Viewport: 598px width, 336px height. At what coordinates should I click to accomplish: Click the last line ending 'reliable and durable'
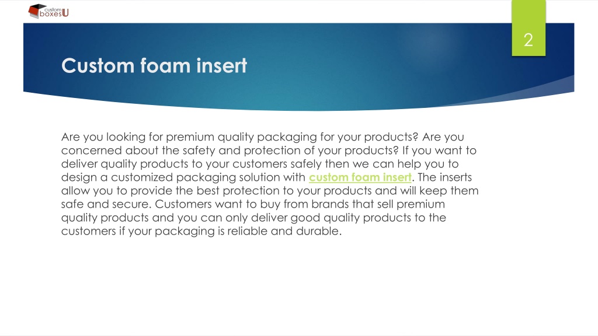pos(201,231)
